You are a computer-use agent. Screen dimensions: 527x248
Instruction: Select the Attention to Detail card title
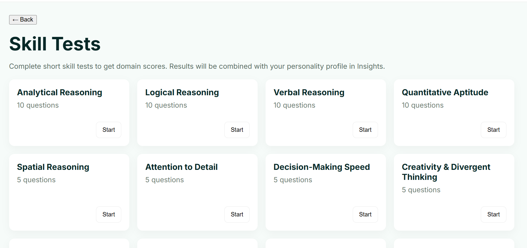[x=181, y=167]
